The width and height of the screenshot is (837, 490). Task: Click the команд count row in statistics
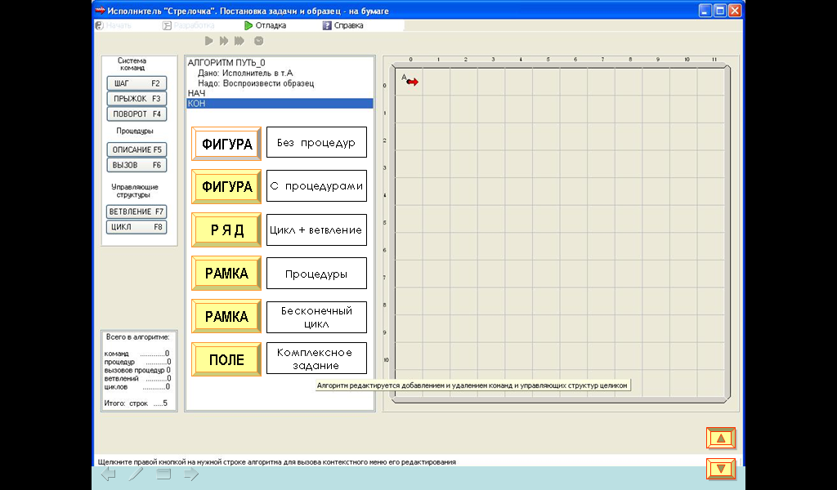tap(137, 354)
